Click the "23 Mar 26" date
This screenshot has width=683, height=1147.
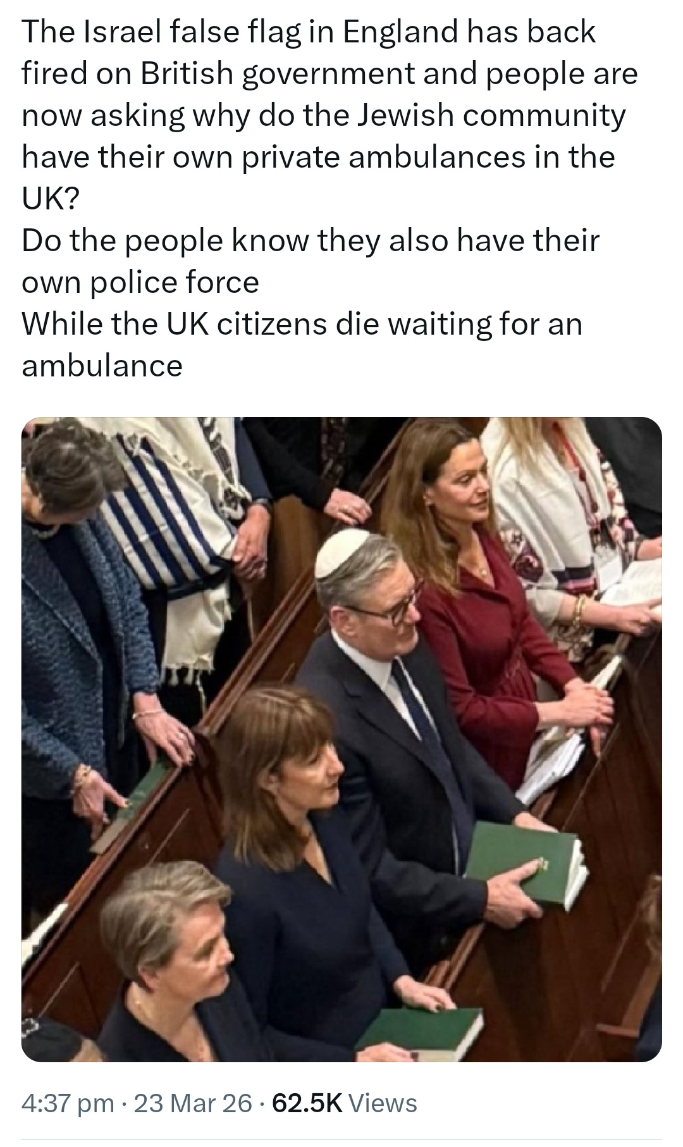194,1103
